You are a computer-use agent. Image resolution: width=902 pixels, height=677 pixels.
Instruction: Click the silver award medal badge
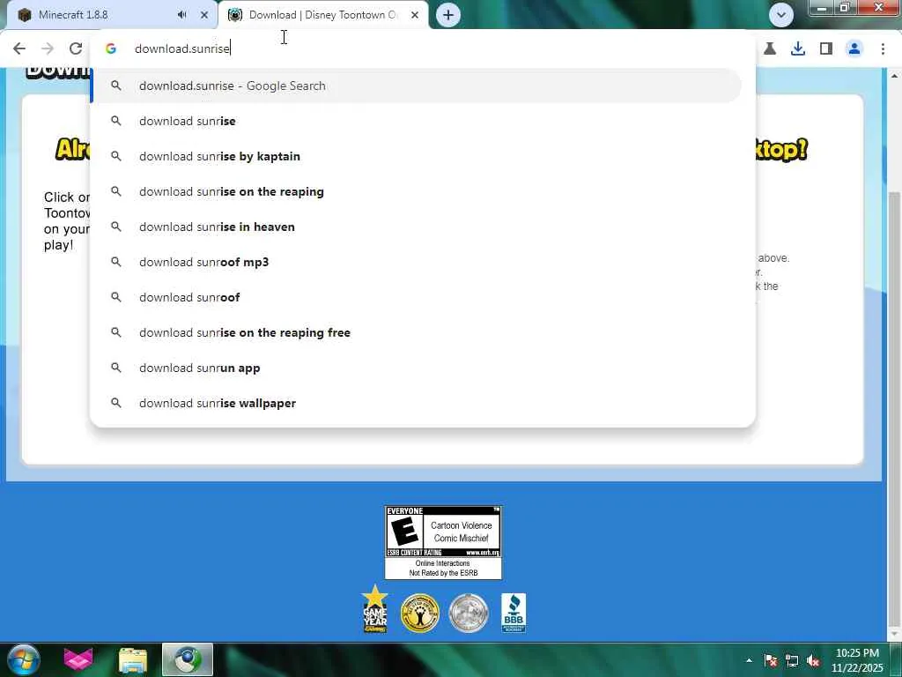(469, 614)
